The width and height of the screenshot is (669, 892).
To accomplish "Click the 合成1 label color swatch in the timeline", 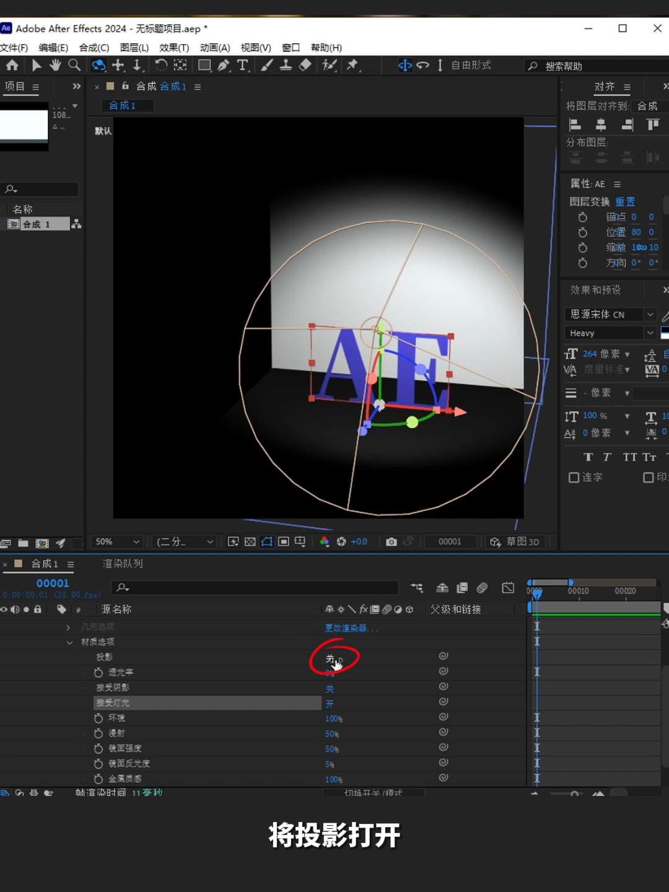I will (19, 564).
